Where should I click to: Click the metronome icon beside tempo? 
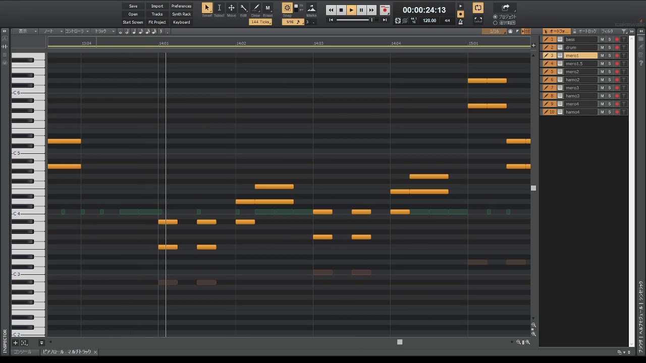coord(460,22)
